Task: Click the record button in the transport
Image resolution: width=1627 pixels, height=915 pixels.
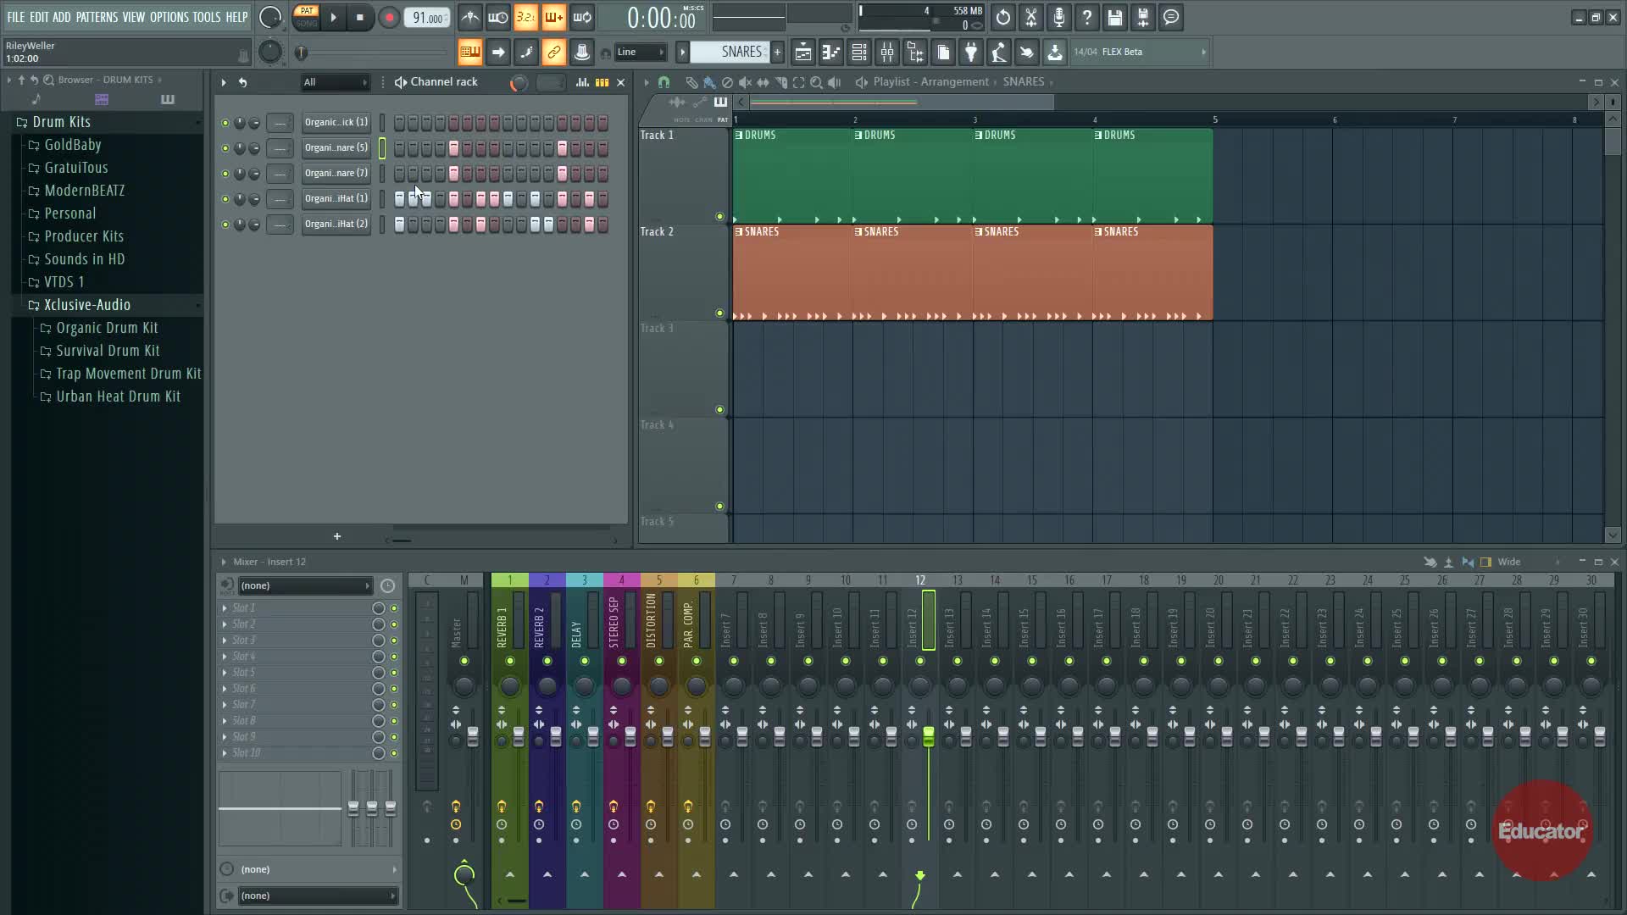Action: [x=389, y=18]
